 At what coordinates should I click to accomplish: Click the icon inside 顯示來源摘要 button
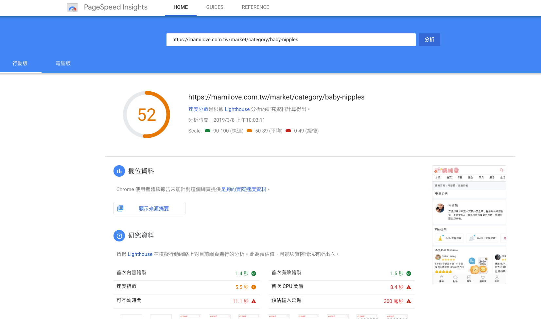pyautogui.click(x=120, y=208)
